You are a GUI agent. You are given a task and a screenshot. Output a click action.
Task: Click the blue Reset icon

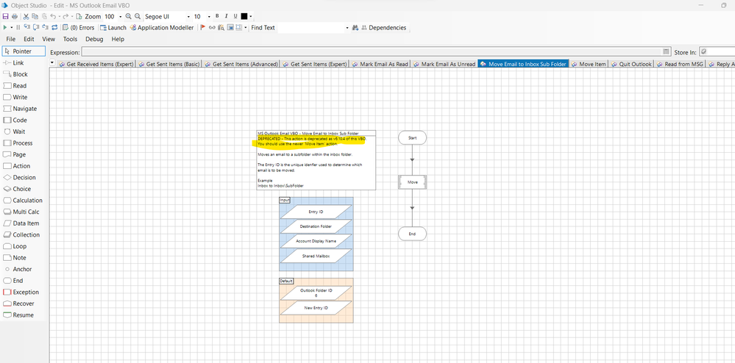point(54,28)
